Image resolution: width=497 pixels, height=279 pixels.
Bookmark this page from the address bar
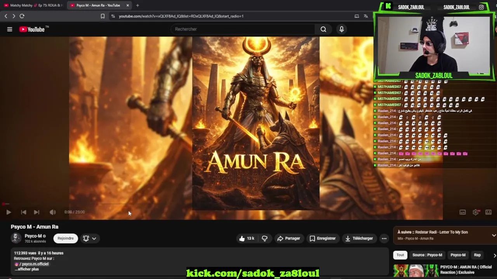(103, 16)
